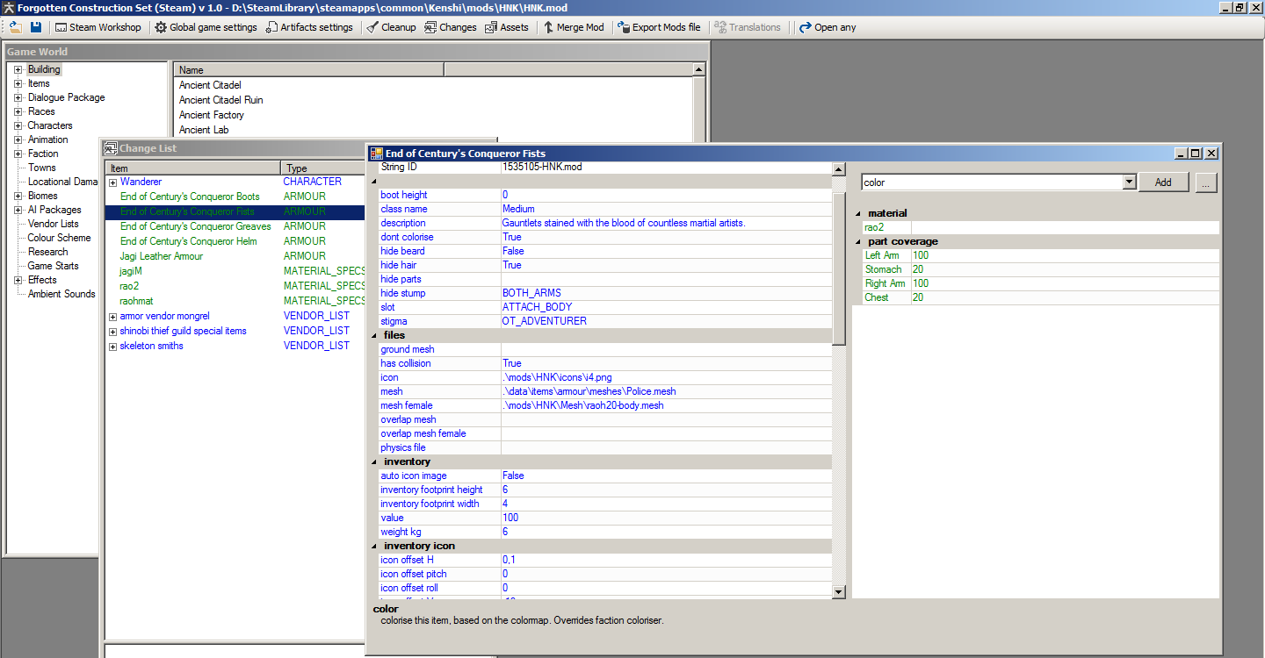Click property grid scroll down arrow

click(x=838, y=592)
